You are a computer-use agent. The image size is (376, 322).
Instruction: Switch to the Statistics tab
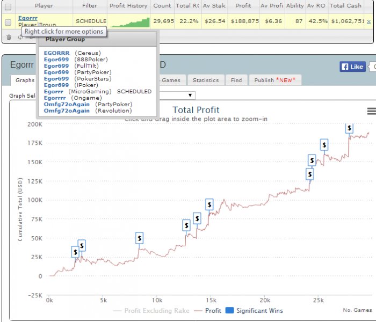[x=206, y=80]
